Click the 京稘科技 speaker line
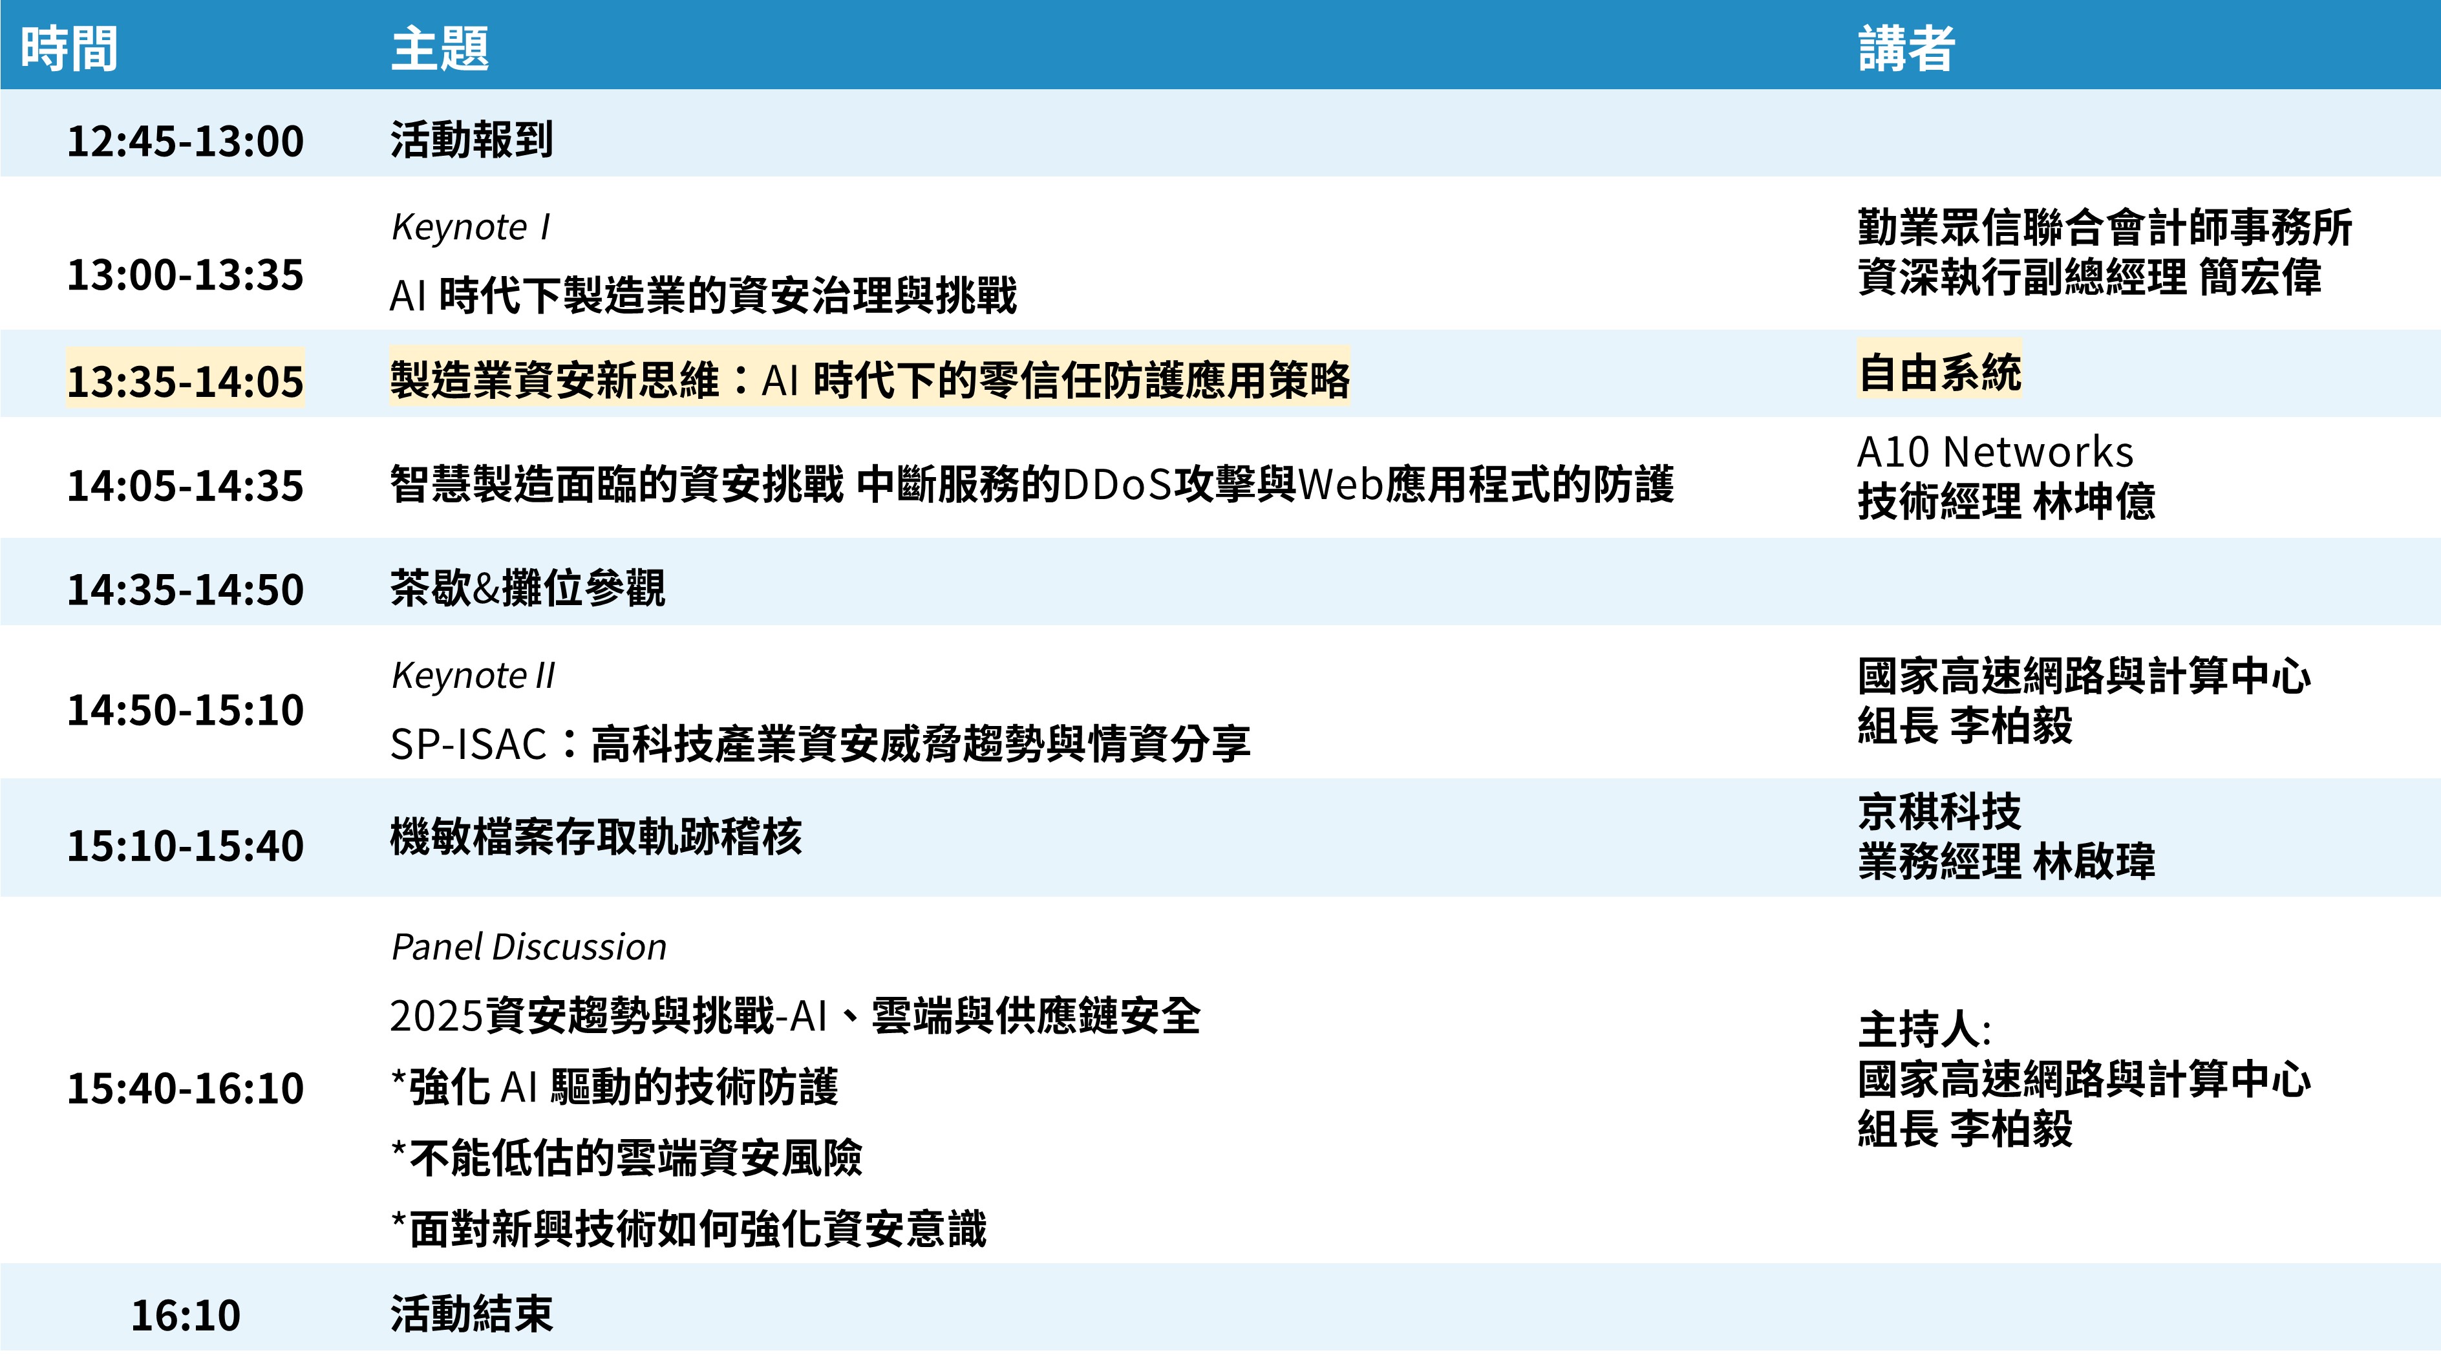 1940,811
